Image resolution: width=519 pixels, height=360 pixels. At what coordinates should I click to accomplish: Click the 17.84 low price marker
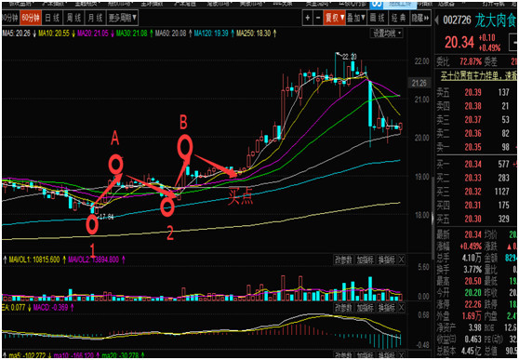tap(106, 218)
